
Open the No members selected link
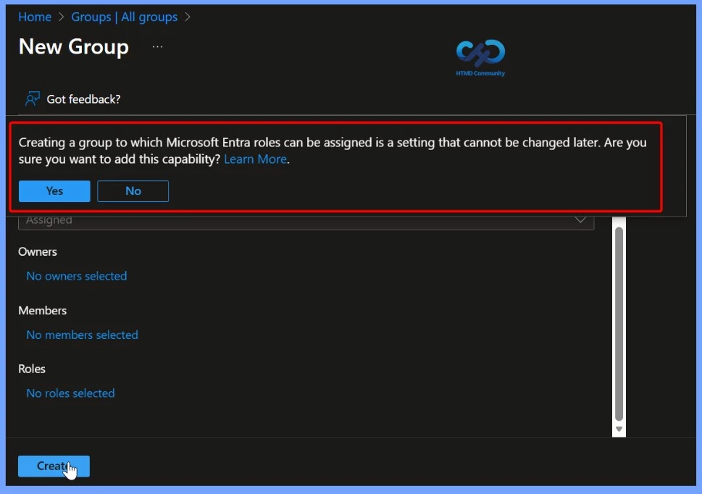pyautogui.click(x=82, y=335)
